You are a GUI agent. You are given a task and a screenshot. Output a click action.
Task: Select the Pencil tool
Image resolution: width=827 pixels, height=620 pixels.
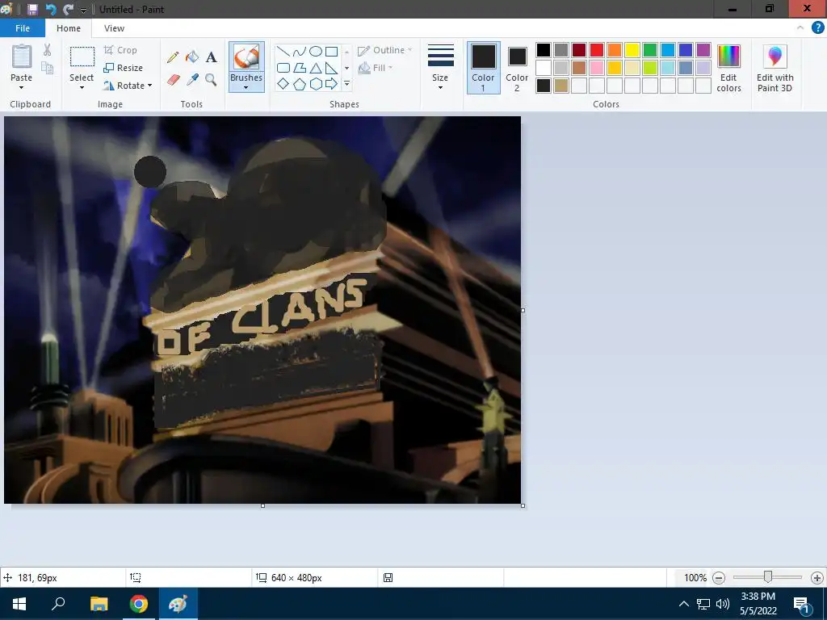click(x=173, y=57)
